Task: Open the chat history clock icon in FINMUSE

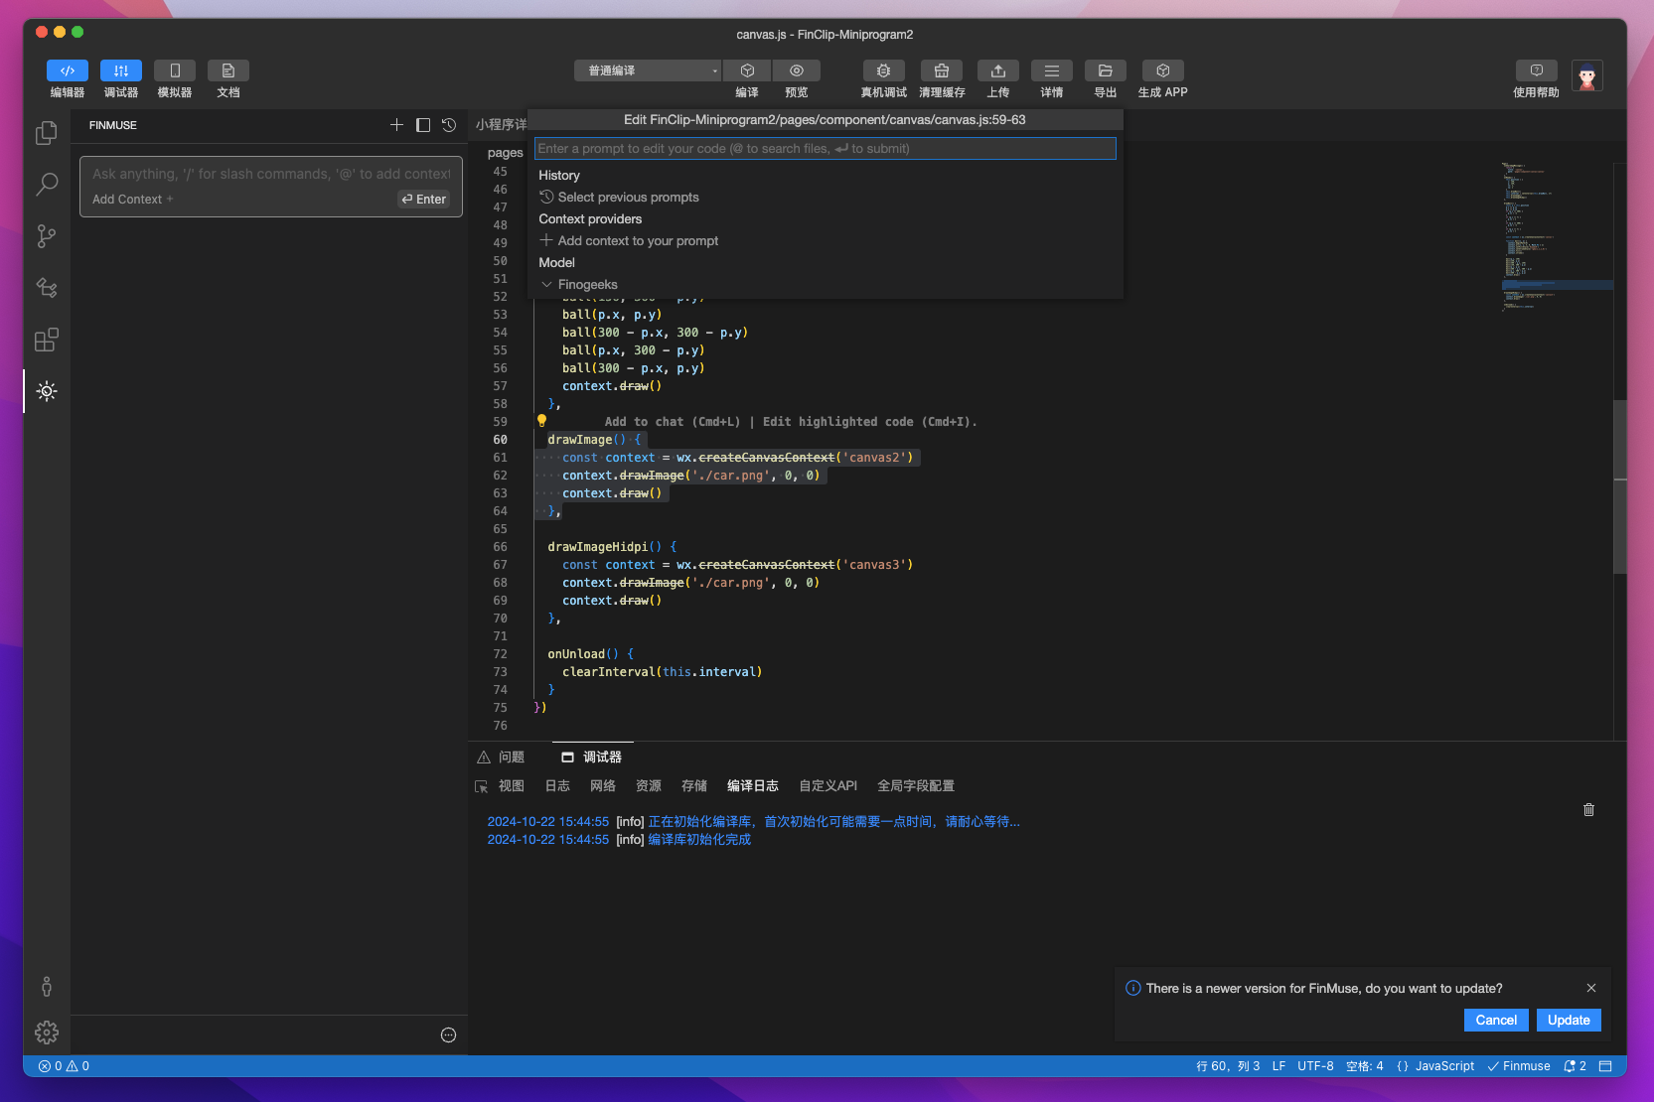Action: coord(449,125)
